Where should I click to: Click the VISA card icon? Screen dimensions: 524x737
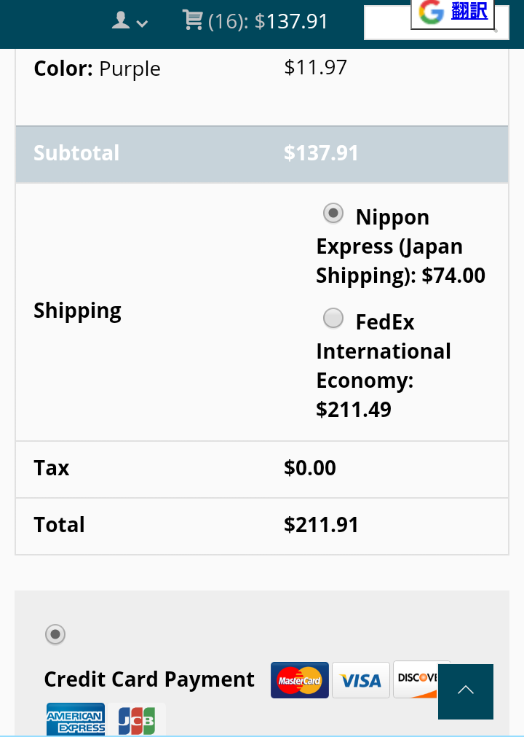[x=361, y=680]
